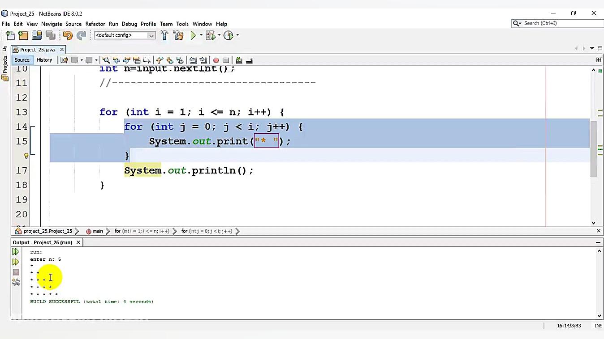The height and width of the screenshot is (339, 604).
Task: Toggle INS insert mode in the status bar
Action: point(598,326)
